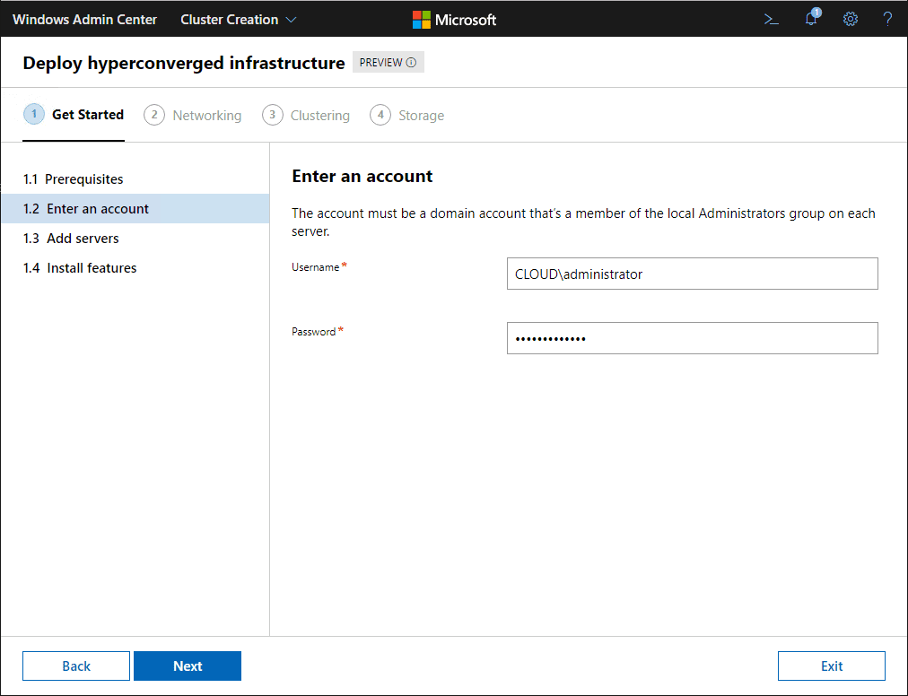Click the Username input field

point(692,274)
